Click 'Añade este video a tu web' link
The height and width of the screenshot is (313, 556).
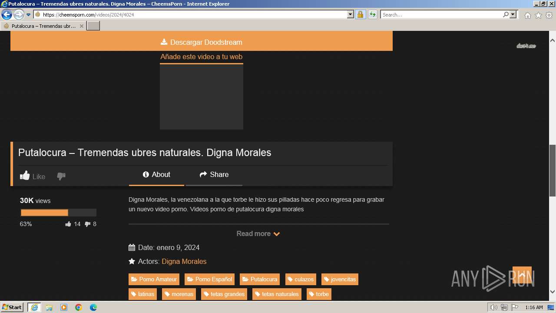click(x=202, y=57)
